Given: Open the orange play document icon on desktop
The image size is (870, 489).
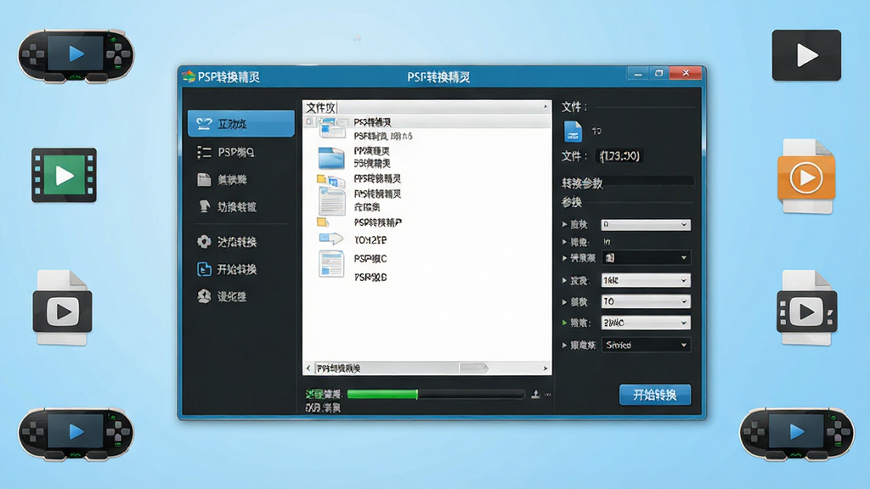Looking at the screenshot, I should click(x=806, y=177).
